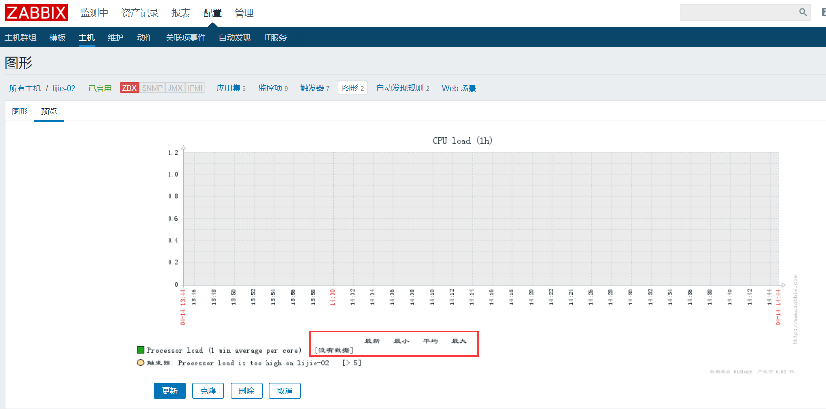The height and width of the screenshot is (409, 826).
Task: Open Web 场景 link
Action: (x=459, y=88)
